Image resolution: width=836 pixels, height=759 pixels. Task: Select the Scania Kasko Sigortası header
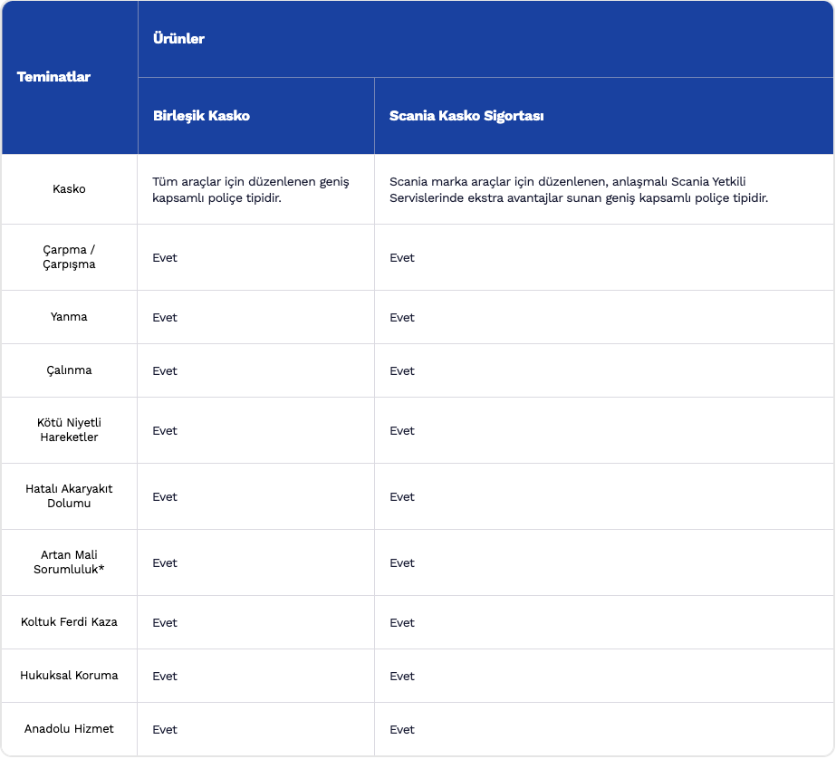[466, 116]
